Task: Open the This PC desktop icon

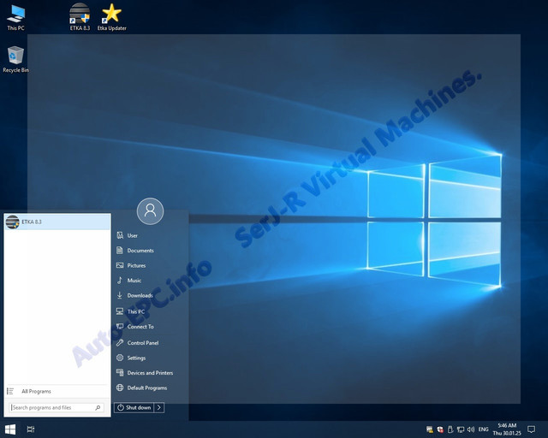Action: (15, 18)
